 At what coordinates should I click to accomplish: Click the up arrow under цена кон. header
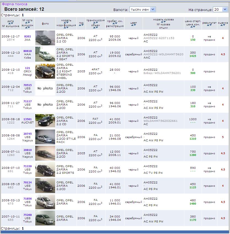[x=191, y=27]
